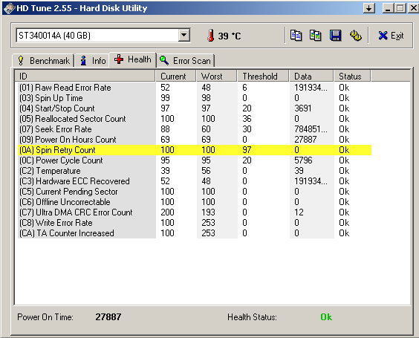Screen dimensions: 419x338
Task: Select the (C7) Ultra DMA CRC Error Count row
Action: (x=195, y=212)
